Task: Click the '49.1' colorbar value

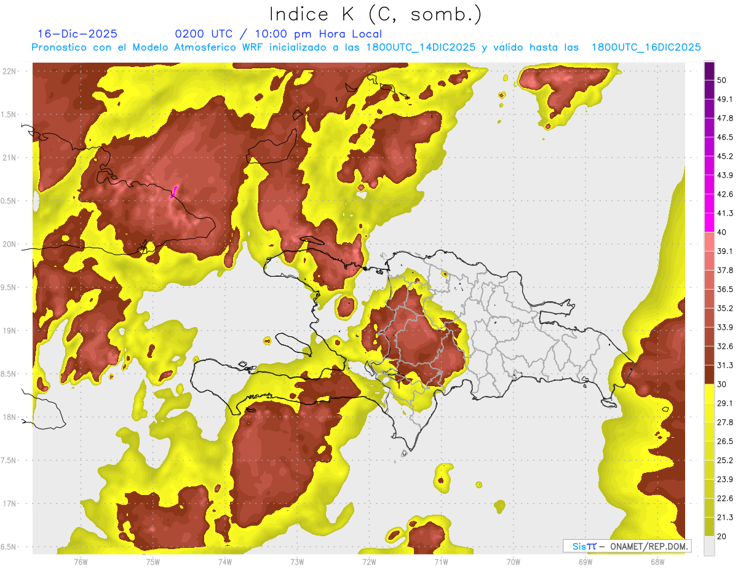Action: coord(724,99)
